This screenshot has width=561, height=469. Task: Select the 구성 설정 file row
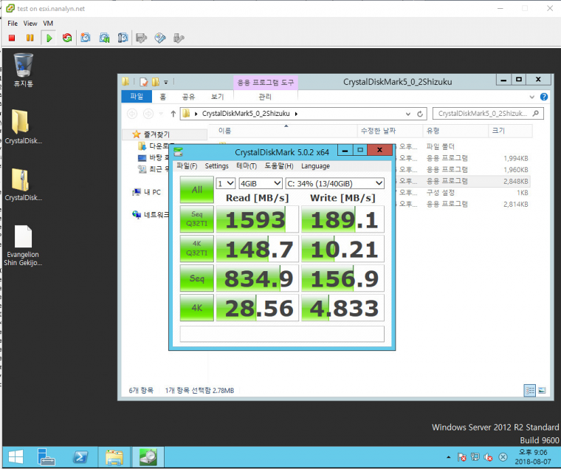[x=463, y=193]
